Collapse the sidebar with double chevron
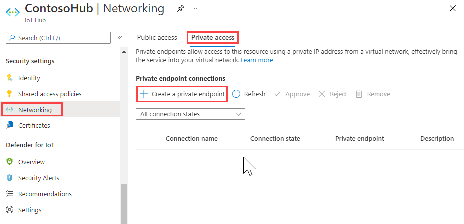The width and height of the screenshot is (464, 224). coord(120,38)
